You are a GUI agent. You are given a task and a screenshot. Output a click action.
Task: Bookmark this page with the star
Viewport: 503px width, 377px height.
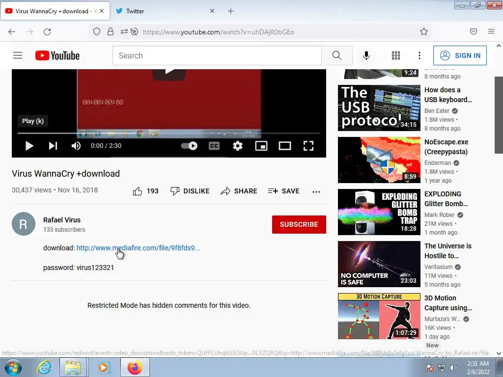click(424, 31)
